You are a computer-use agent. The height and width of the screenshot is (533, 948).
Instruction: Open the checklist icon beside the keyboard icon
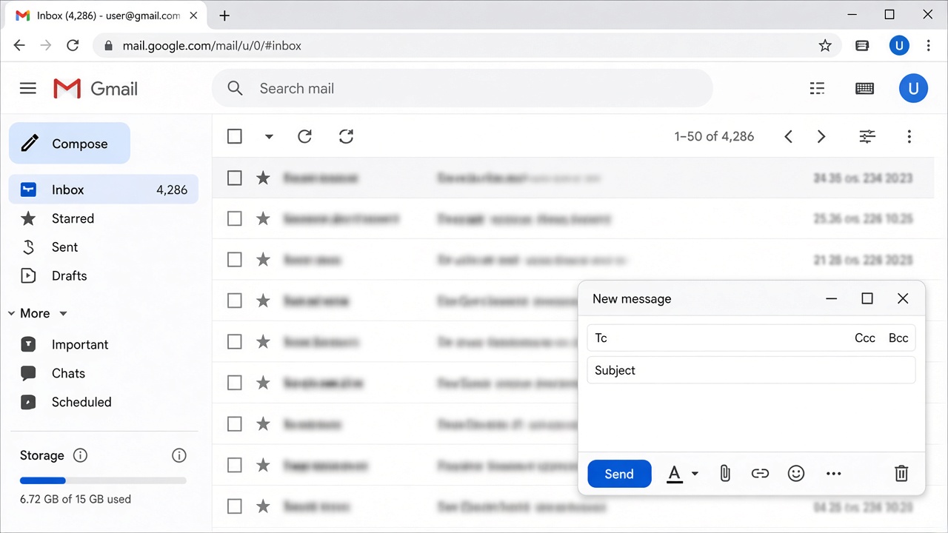(x=818, y=89)
